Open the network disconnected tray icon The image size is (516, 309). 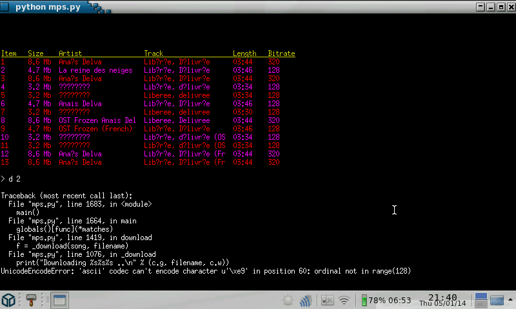pos(327,301)
